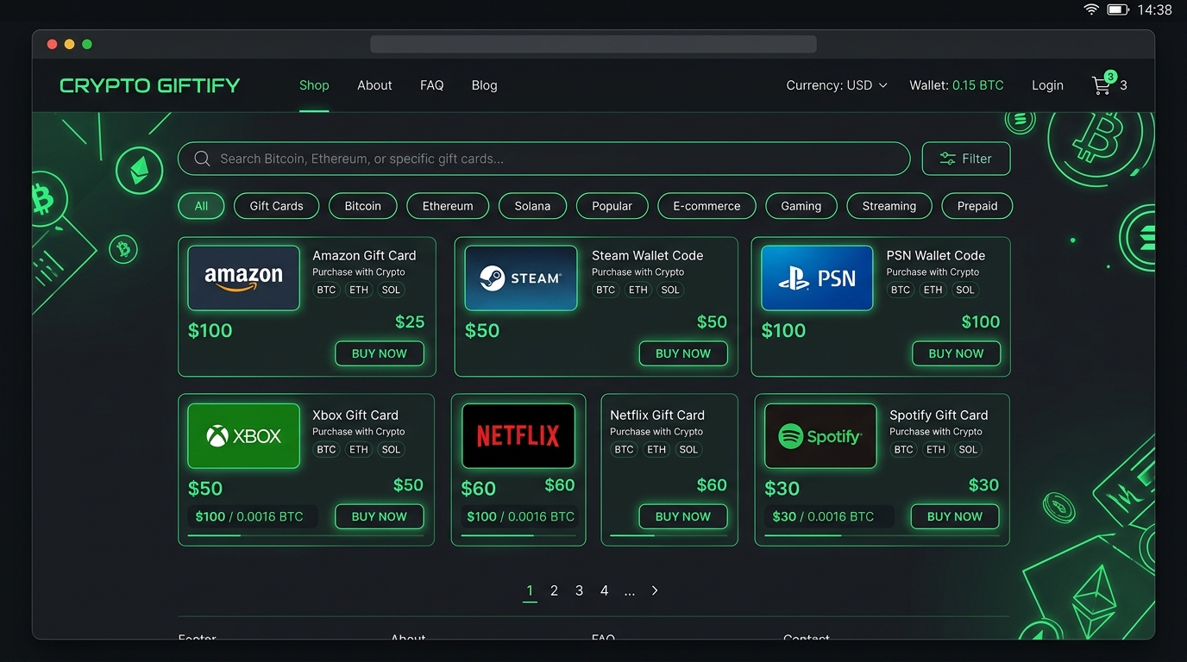This screenshot has width=1187, height=662.
Task: Click the "Wallet: 0.15 BTC" balance
Action: pos(957,85)
